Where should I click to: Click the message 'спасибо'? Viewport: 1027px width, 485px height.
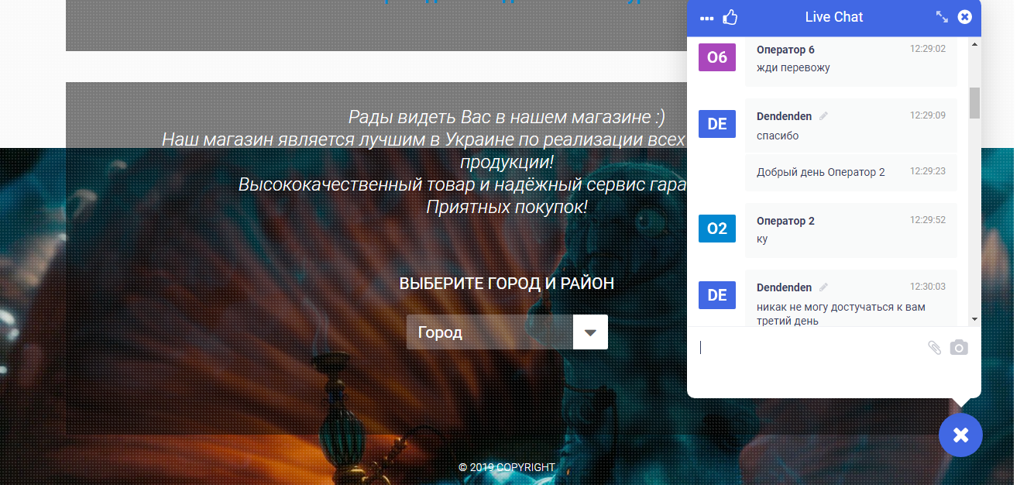pyautogui.click(x=778, y=136)
